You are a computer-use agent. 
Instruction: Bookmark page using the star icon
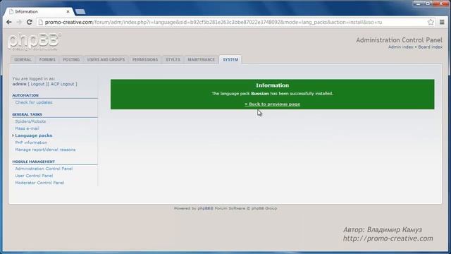pyautogui.click(x=431, y=22)
